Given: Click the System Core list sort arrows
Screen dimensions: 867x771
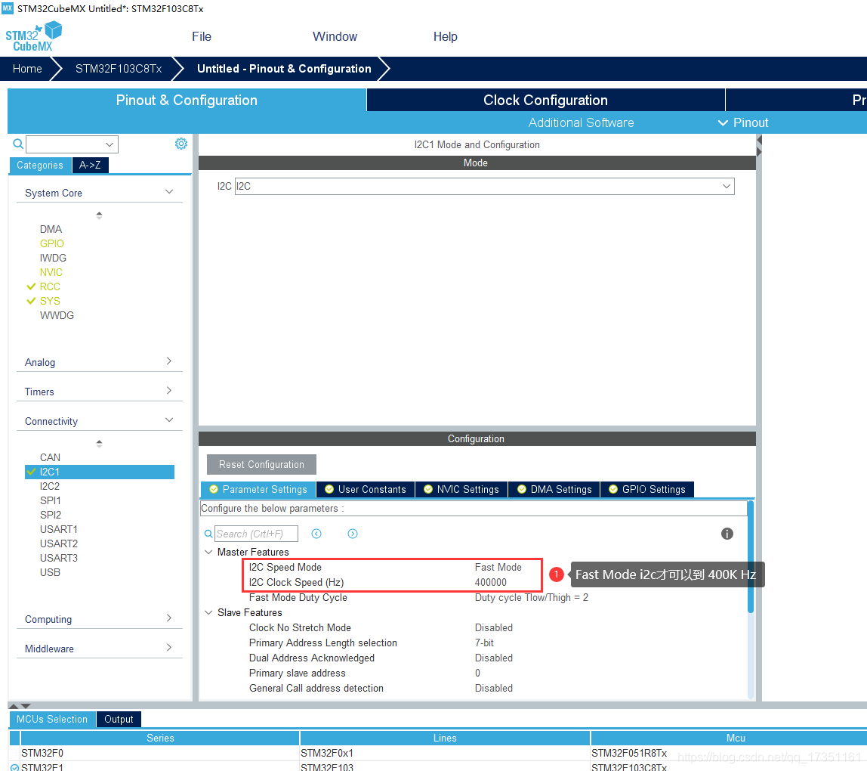Looking at the screenshot, I should click(99, 215).
